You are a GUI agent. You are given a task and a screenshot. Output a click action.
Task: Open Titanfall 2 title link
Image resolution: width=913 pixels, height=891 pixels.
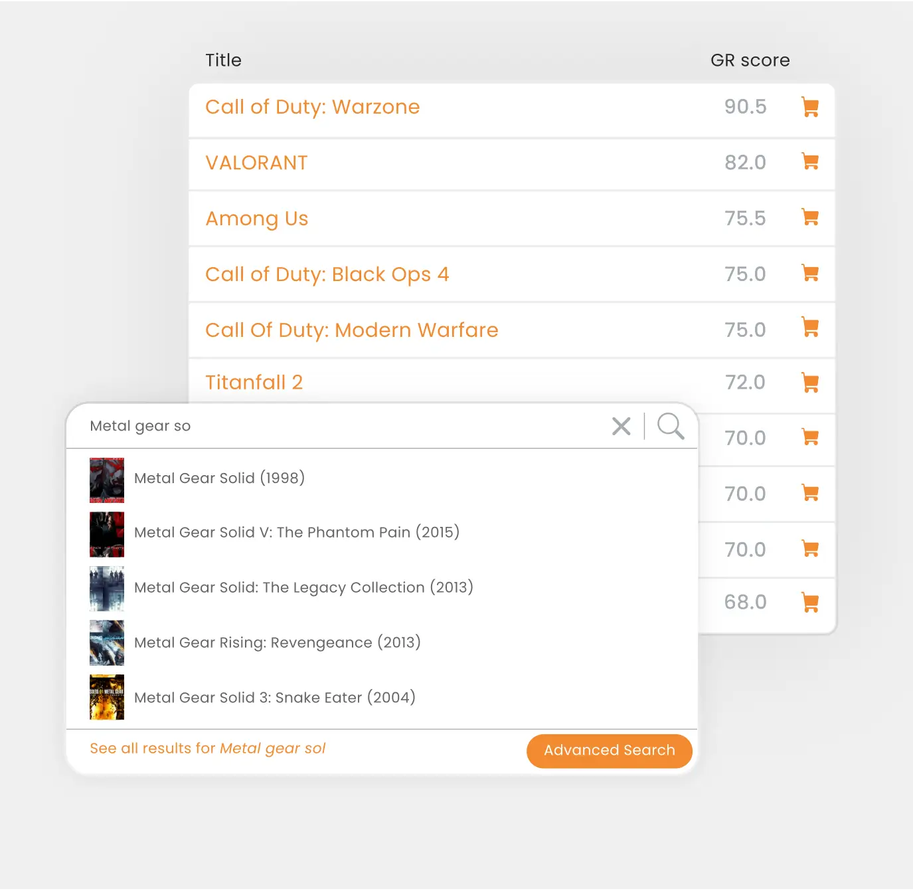click(x=254, y=383)
